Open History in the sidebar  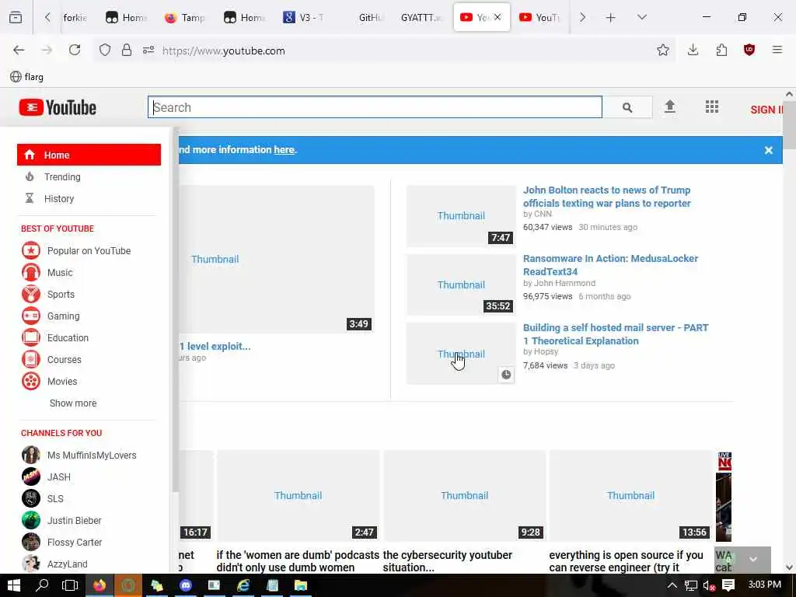[59, 198]
